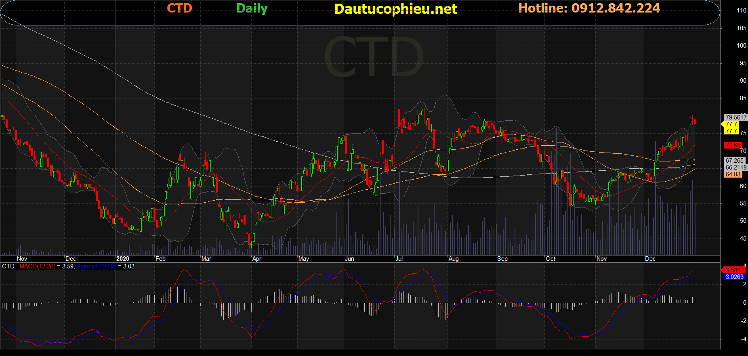The image size is (748, 356).
Task: Select the 85 price axis label
Action: click(x=743, y=98)
